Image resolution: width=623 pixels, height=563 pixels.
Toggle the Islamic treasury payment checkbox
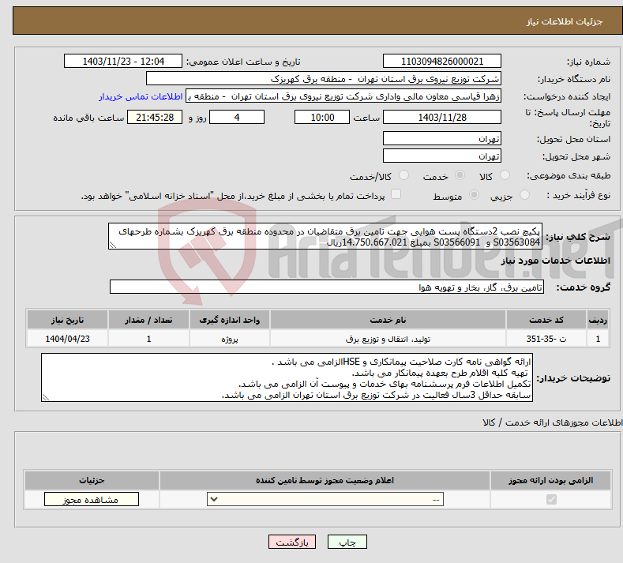[x=396, y=194]
